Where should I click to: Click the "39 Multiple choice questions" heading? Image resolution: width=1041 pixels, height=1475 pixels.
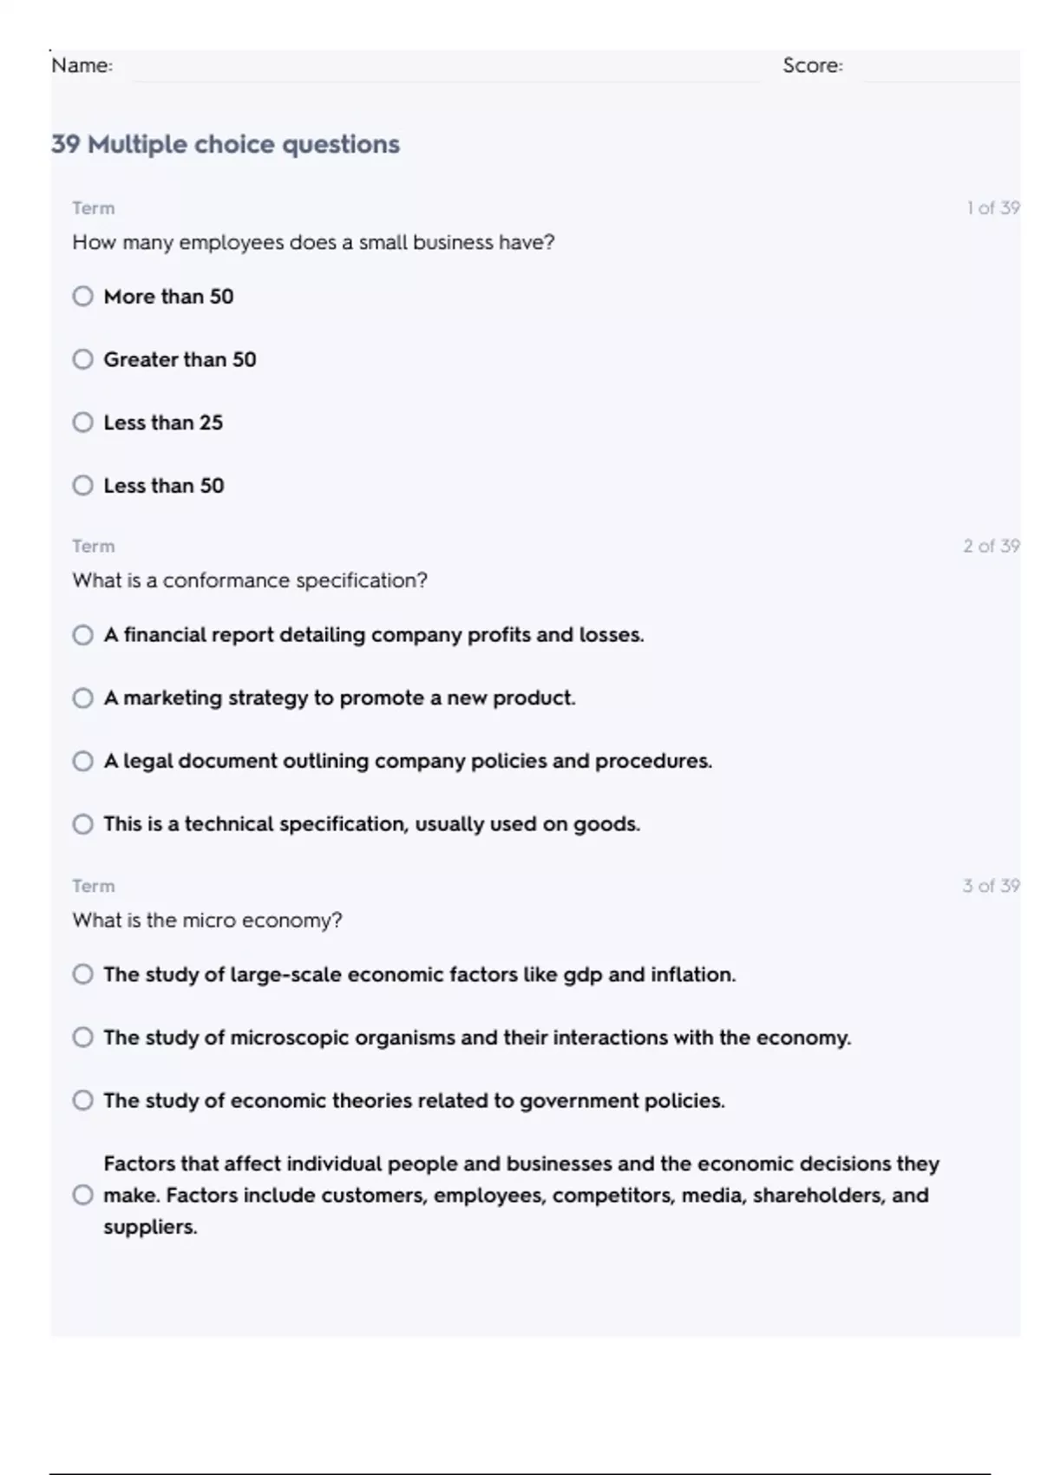coord(226,144)
